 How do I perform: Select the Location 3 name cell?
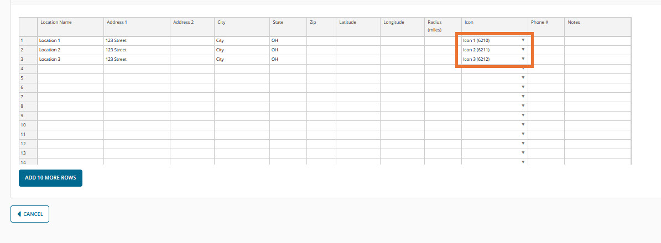(x=70, y=60)
